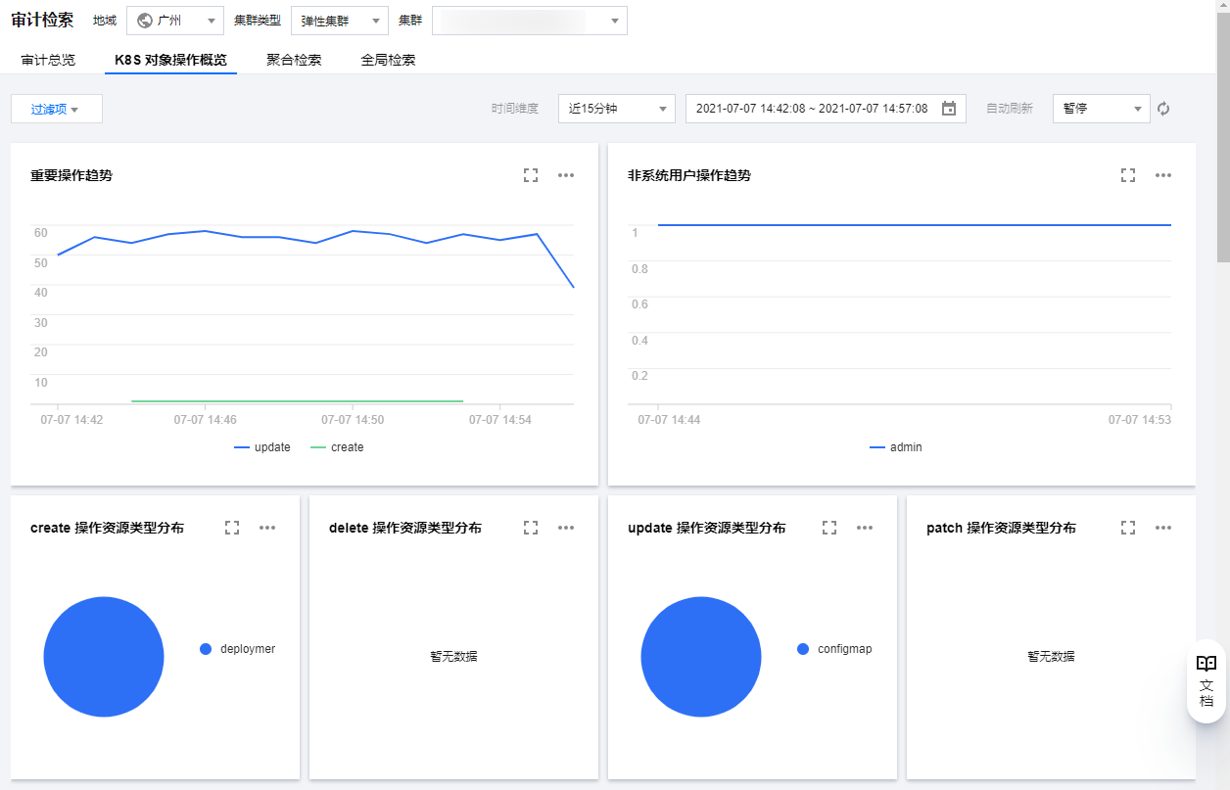The image size is (1230, 790).
Task: Open the 集群 selection dropdown
Action: [x=530, y=21]
